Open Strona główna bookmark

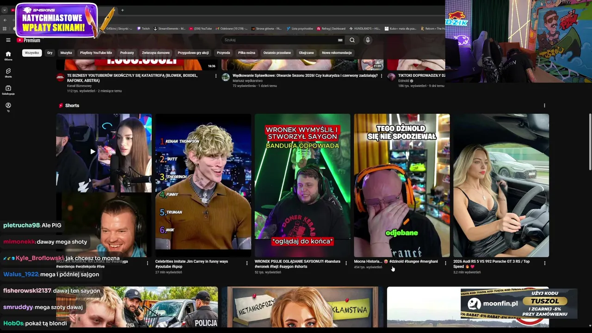pyautogui.click(x=267, y=29)
